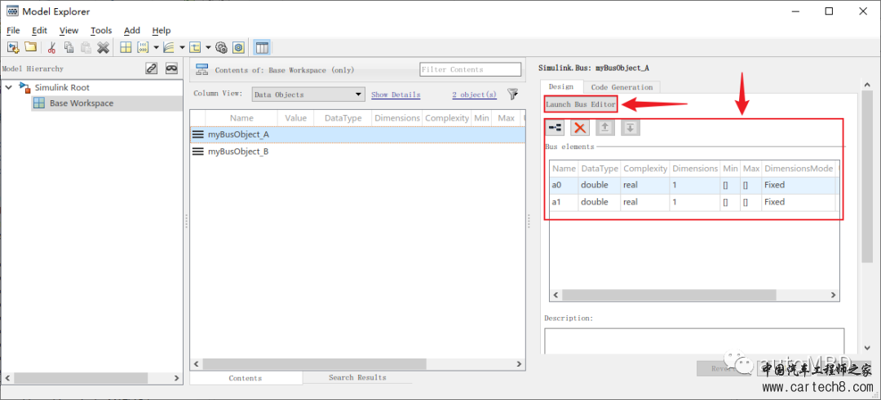Click the filter funnel icon beside object count

tap(512, 95)
